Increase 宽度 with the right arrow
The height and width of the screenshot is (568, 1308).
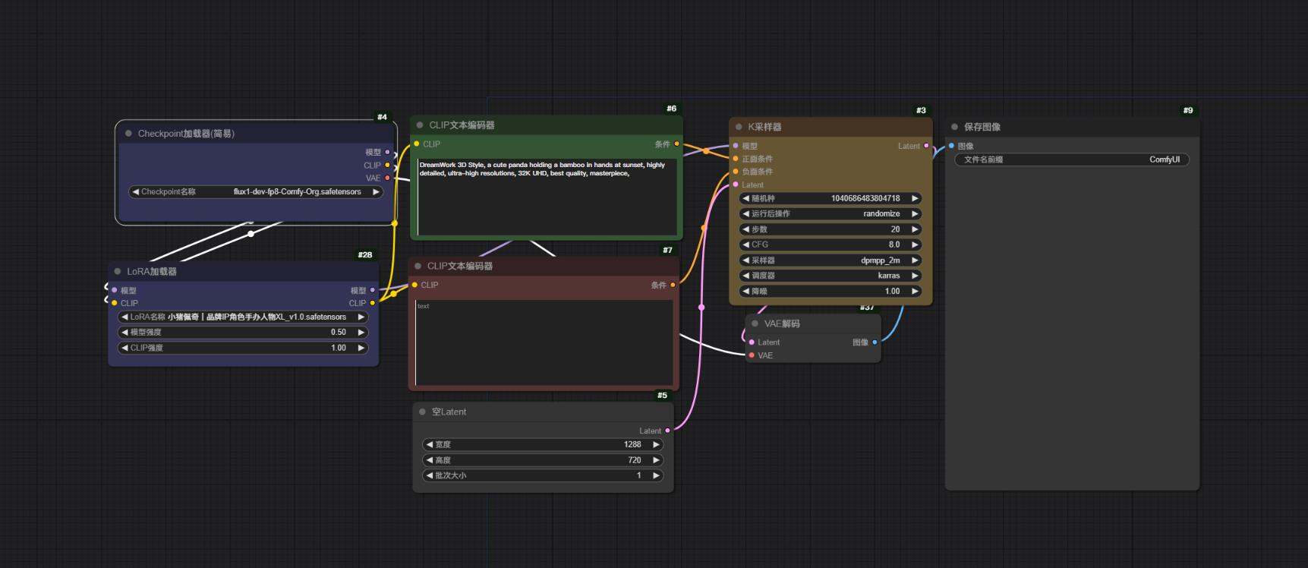pos(656,444)
